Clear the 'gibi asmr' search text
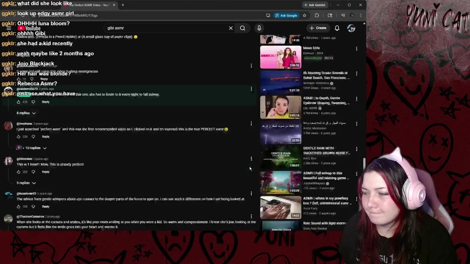Viewport: 470px width, 264px height. (231, 28)
